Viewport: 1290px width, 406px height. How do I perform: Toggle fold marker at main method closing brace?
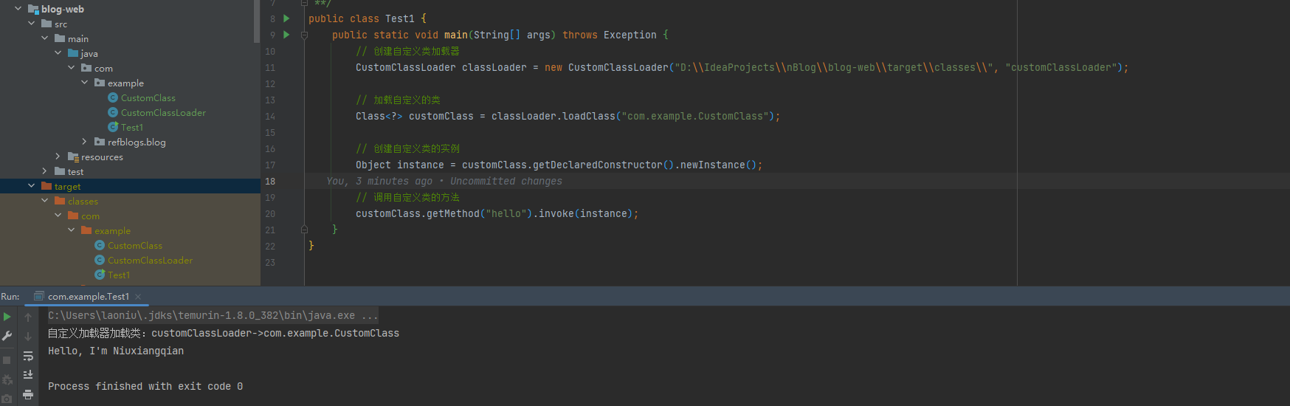pyautogui.click(x=304, y=230)
